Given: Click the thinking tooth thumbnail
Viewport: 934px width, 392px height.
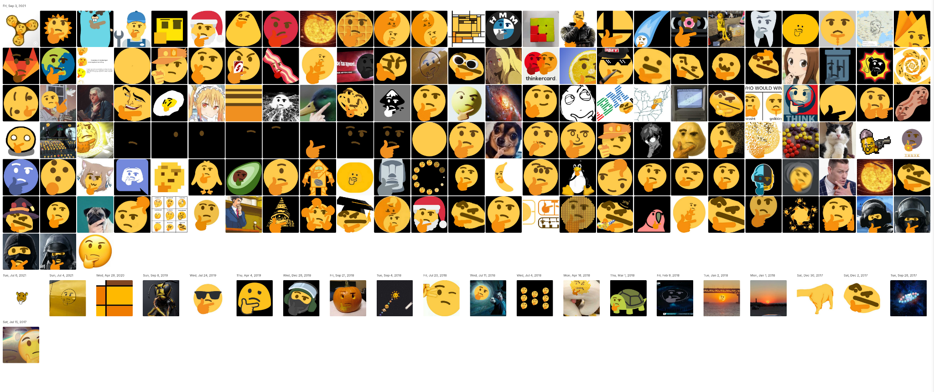Looking at the screenshot, I should click(x=763, y=29).
